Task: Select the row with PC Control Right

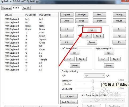Action: [31, 26]
